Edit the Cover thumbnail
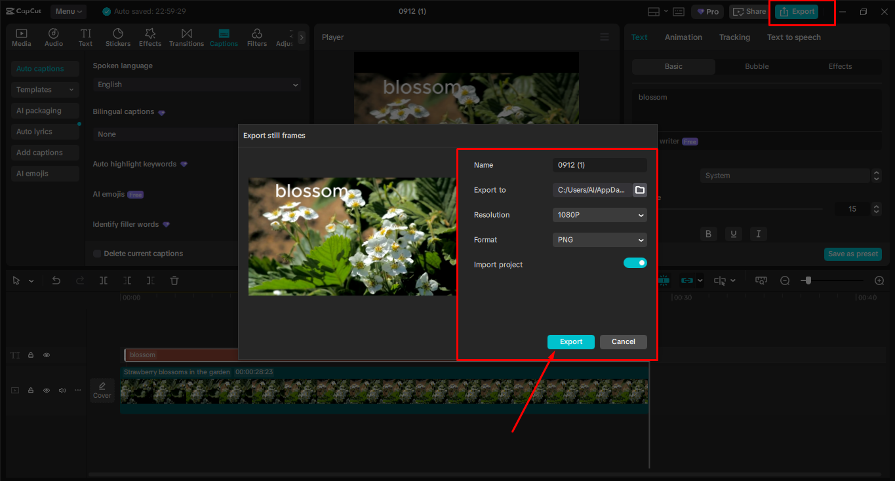This screenshot has width=895, height=481. point(102,390)
